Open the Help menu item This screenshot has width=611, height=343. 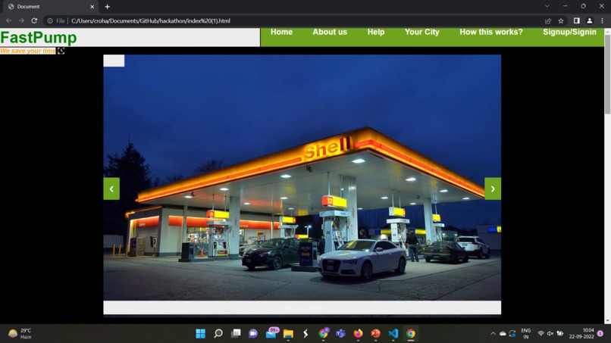[376, 33]
